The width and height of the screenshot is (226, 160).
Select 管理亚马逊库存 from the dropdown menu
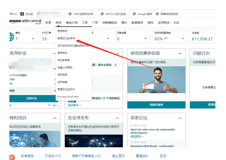coord(66,38)
